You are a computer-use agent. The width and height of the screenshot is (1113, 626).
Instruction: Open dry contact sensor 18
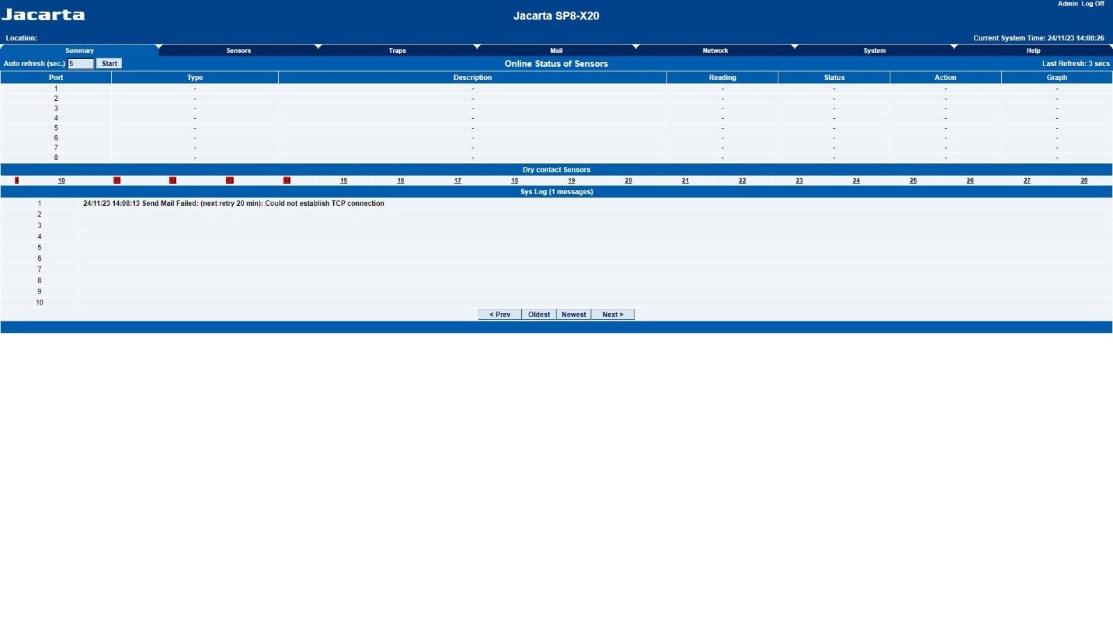(x=515, y=181)
